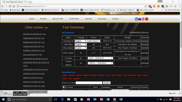Viewport: 182px width, 102px height.
Task: Open the Language dropdown for Download all
Action: point(81,41)
